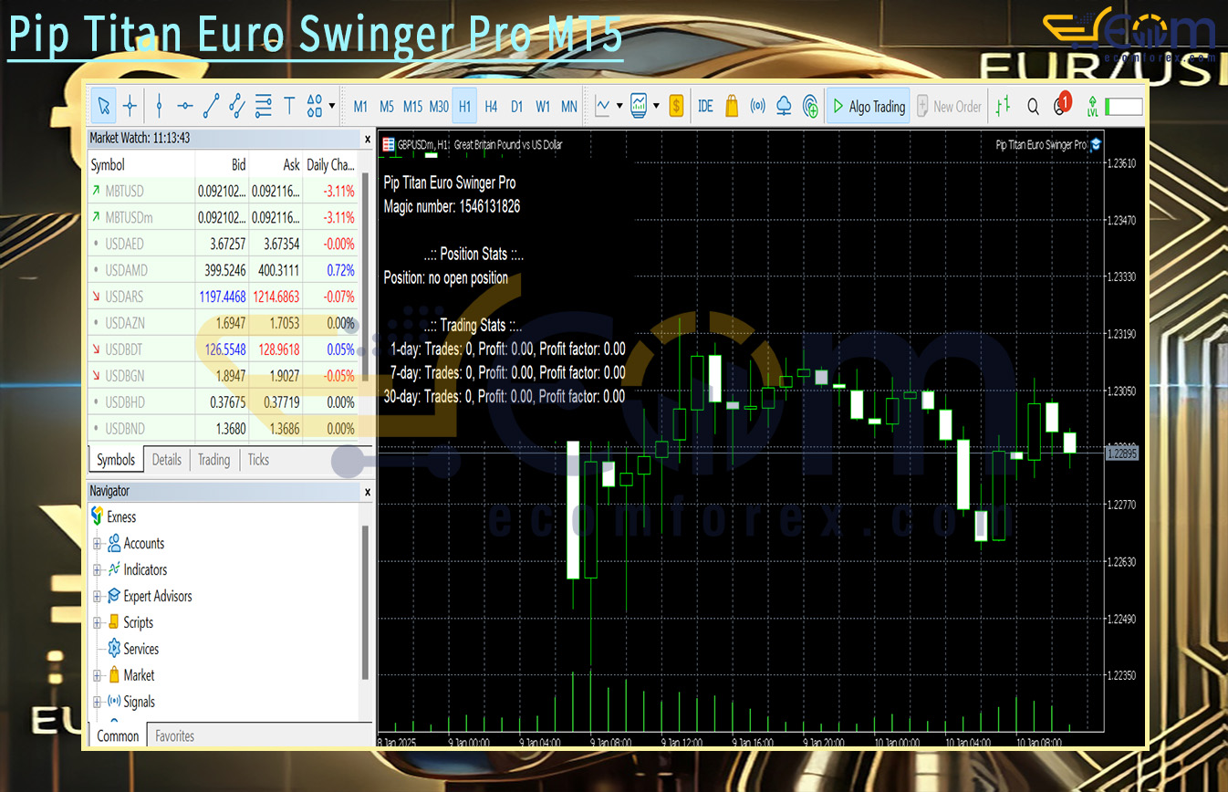Screen dimensions: 1228x792
Task: Expand the Accounts tree node
Action: [98, 544]
